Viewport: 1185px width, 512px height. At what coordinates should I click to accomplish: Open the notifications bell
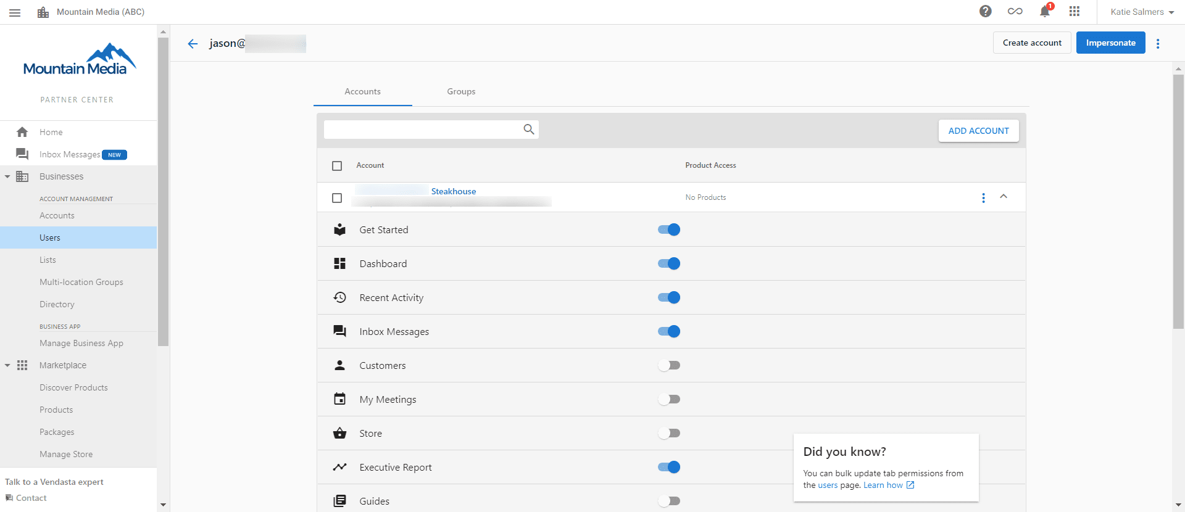pyautogui.click(x=1045, y=12)
